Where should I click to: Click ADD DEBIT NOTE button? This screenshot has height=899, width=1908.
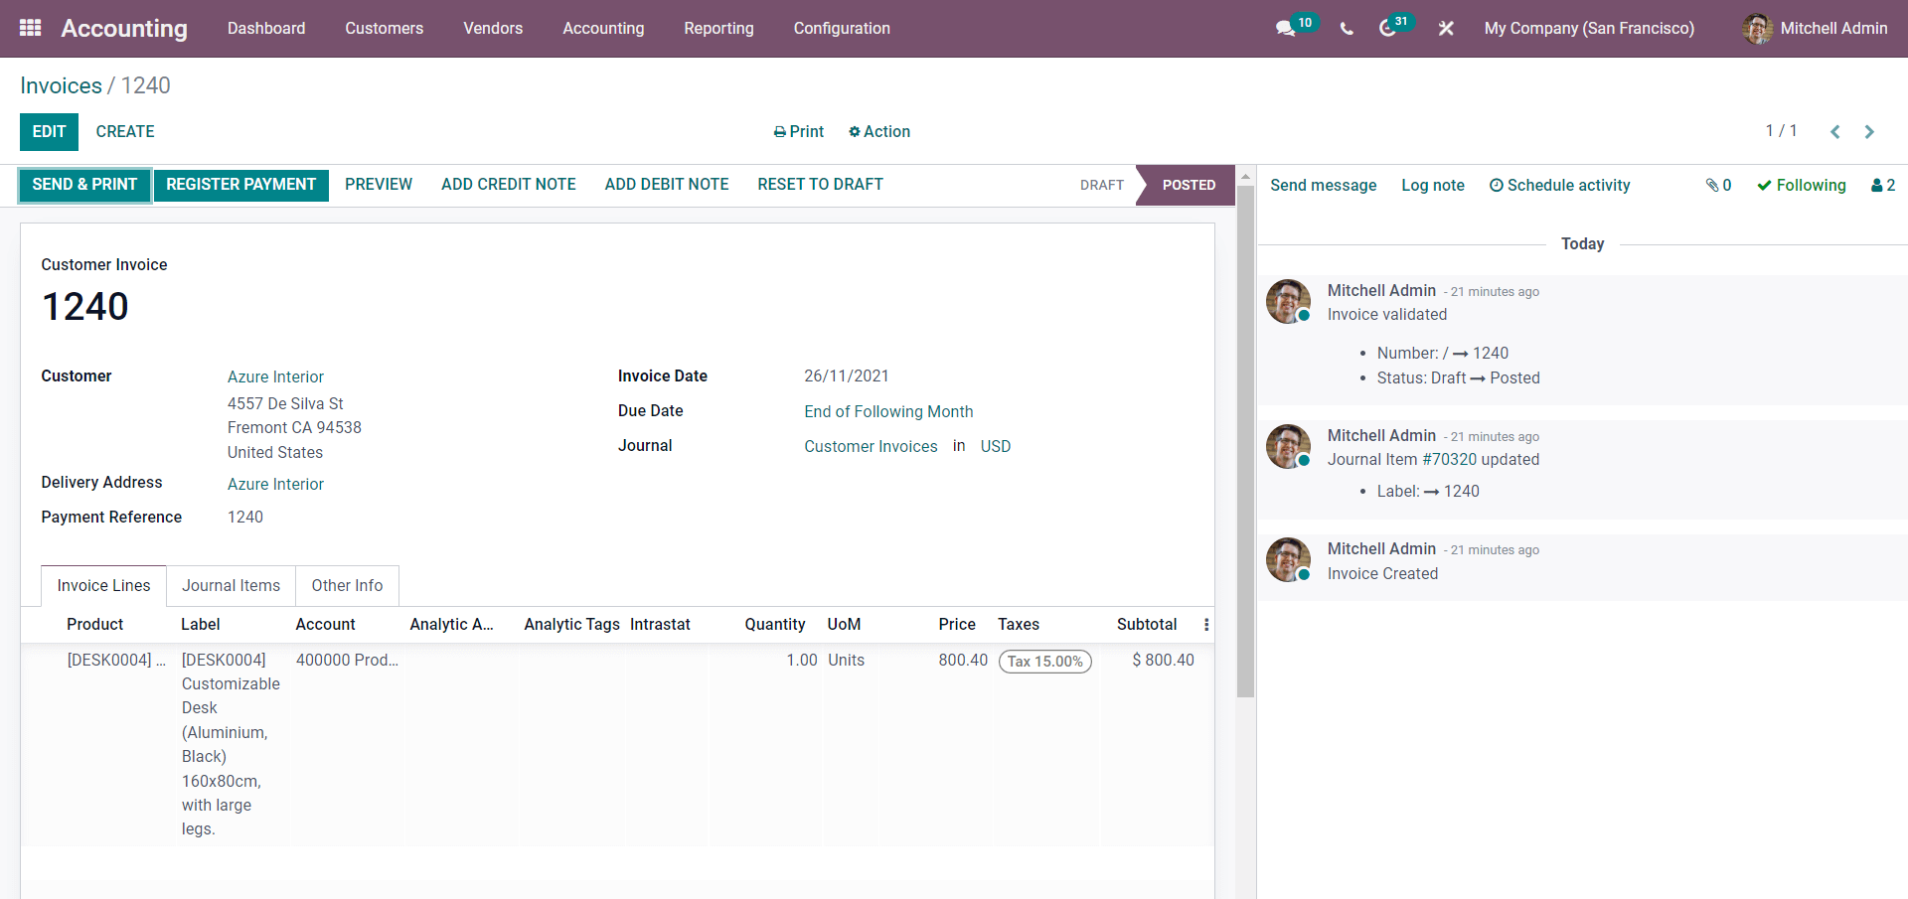pos(667,185)
